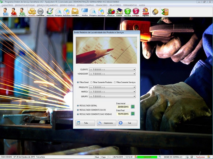Choose RESULTADO SOMENTE DA OS radio
Viewport: 213px width, 159px height.
point(78,110)
